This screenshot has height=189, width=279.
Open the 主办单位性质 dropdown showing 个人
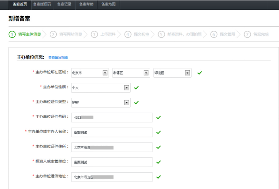pyautogui.click(x=100, y=88)
